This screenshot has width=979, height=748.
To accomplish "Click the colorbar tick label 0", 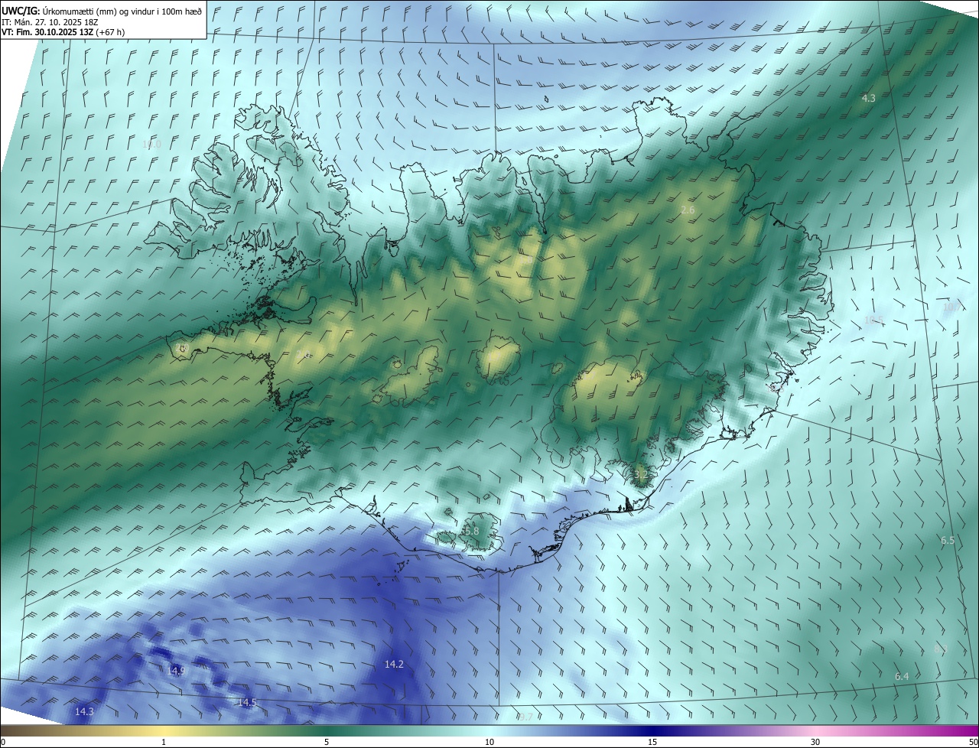I will coord(3,742).
